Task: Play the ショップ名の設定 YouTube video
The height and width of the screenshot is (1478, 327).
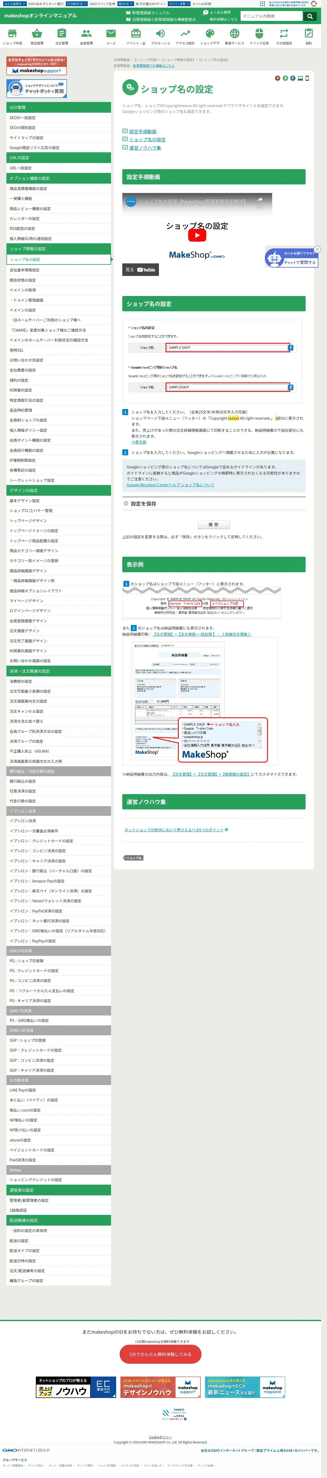Action: tap(197, 235)
